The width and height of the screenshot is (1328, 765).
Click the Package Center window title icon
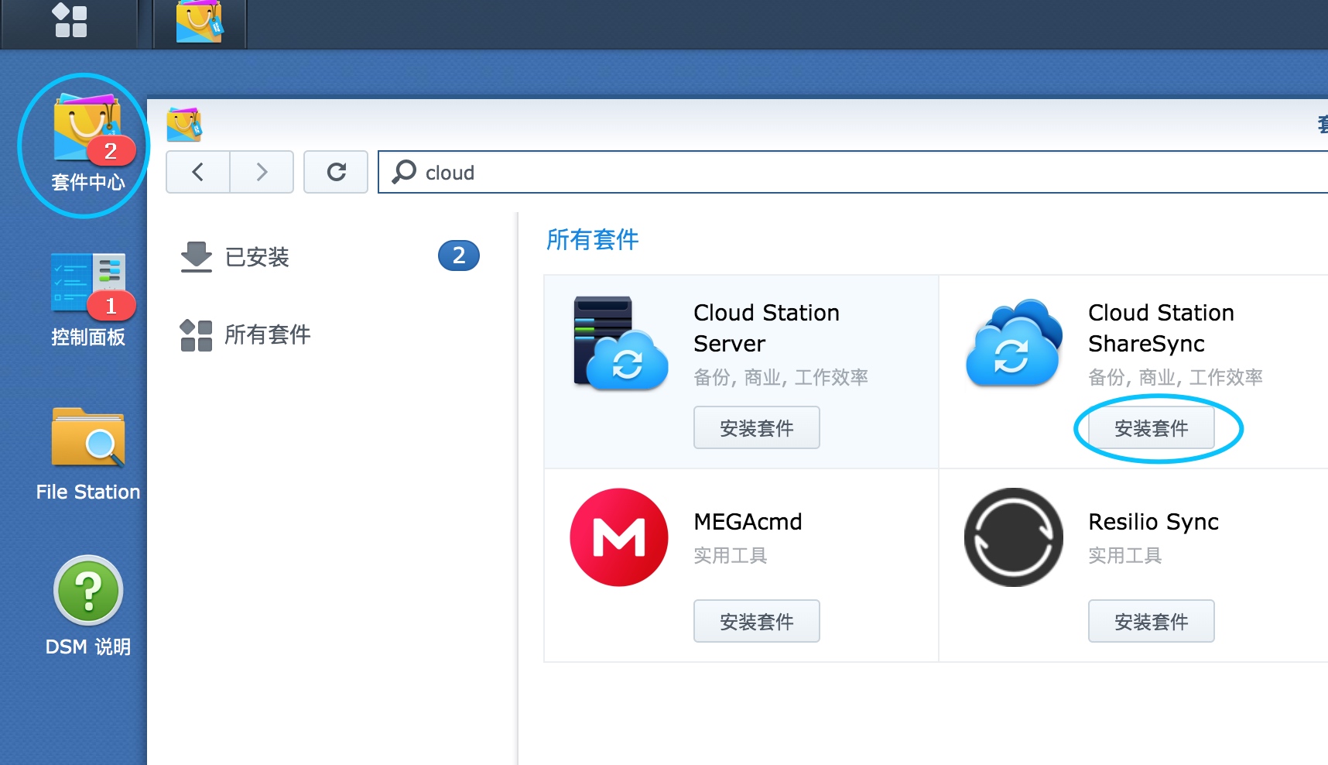click(184, 125)
